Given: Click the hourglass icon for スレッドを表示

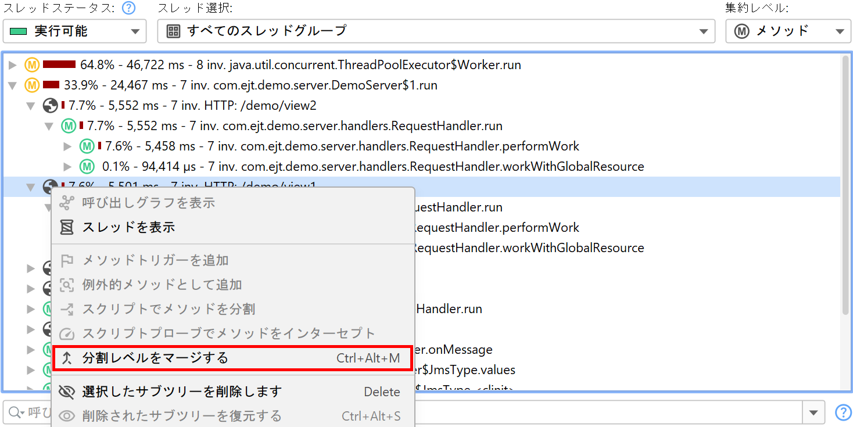Looking at the screenshot, I should point(67,227).
